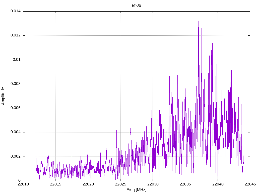Screen dimensions: 257x193
Task: Click the x-axis tick label 22040
Action: pos(218,184)
